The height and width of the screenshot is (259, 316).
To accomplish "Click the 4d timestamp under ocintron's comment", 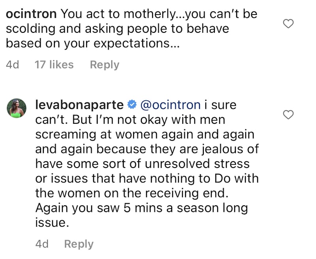I will pyautogui.click(x=13, y=65).
